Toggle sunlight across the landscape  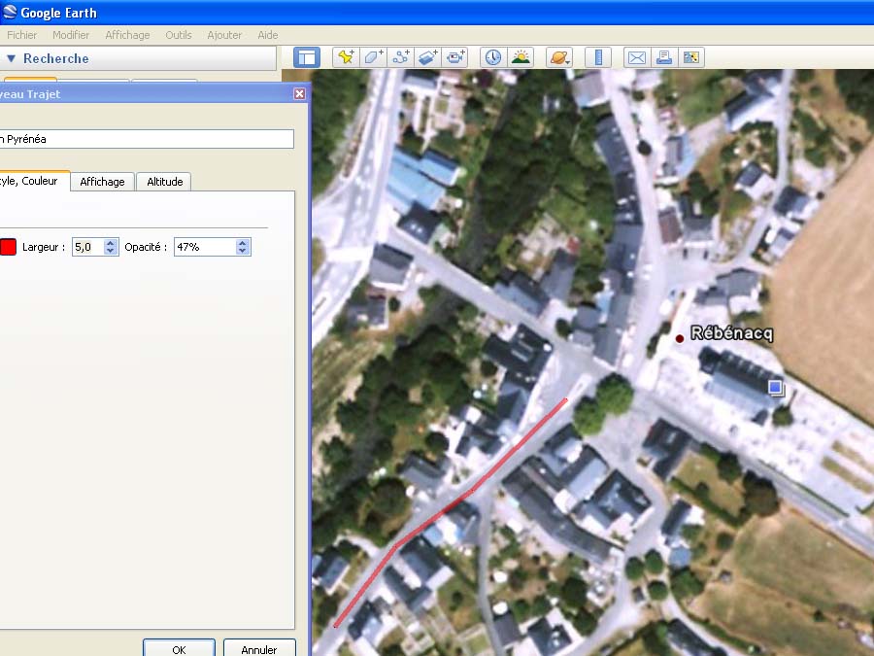pyautogui.click(x=521, y=57)
